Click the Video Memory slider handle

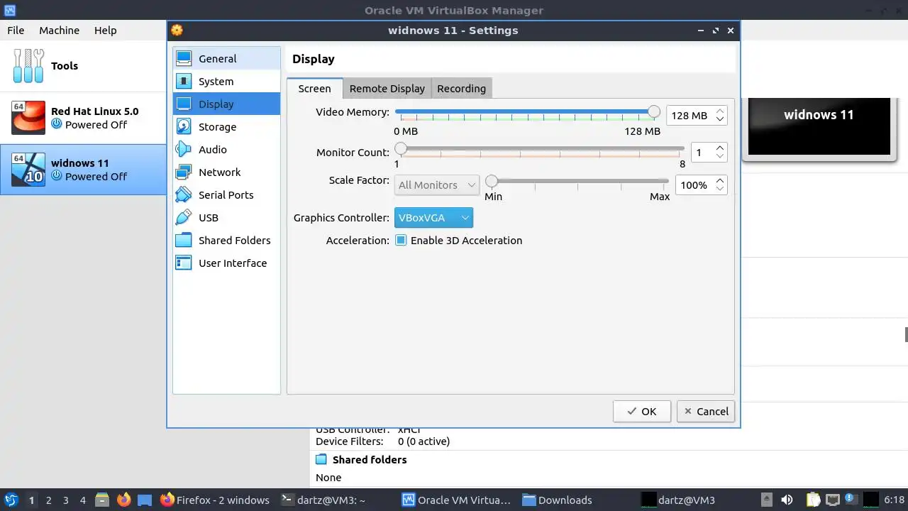point(654,111)
